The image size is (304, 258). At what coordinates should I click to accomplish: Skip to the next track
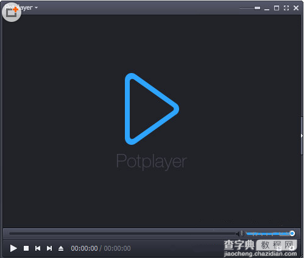pos(49,248)
